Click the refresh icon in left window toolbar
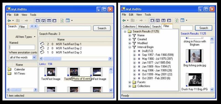221x104 pixels. click(x=62, y=21)
